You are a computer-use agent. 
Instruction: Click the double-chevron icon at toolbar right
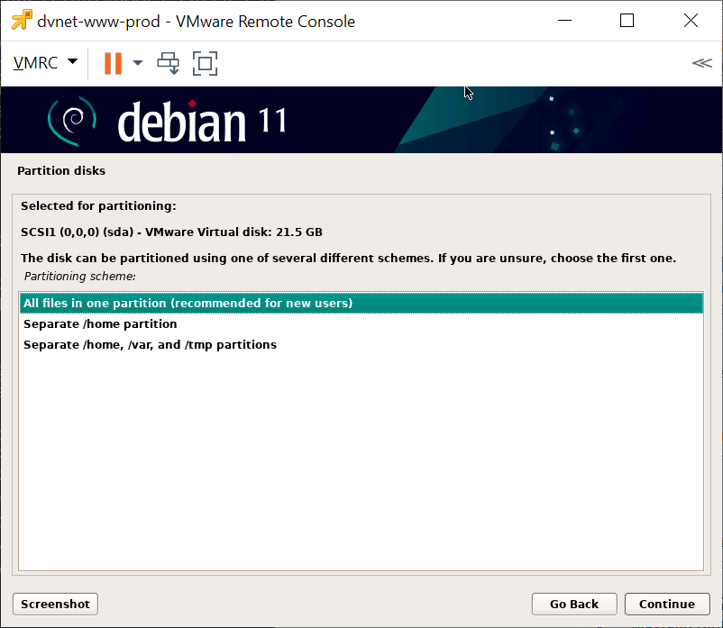point(701,63)
